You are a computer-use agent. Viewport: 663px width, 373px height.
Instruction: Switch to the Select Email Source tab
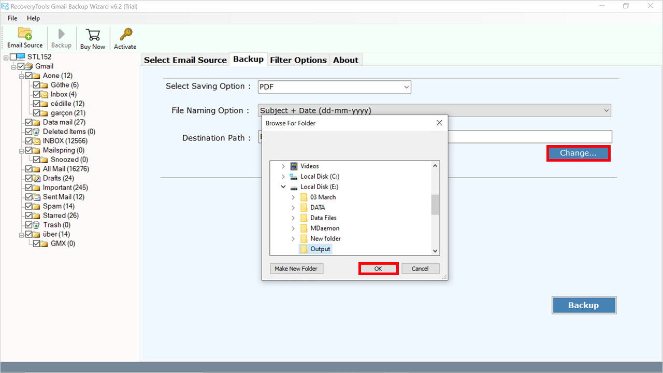coord(185,60)
